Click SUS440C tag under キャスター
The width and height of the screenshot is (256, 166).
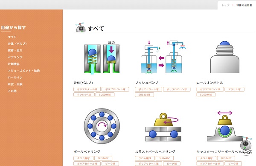(226, 158)
